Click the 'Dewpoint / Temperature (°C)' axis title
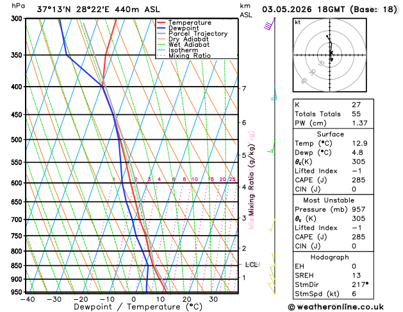This screenshot has width=403, height=312. [x=138, y=307]
